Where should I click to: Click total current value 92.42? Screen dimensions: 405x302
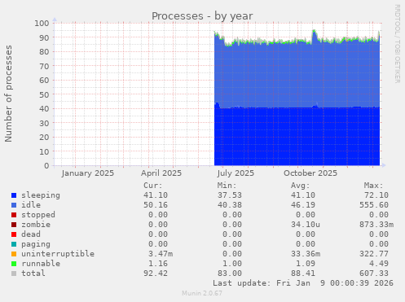(156, 274)
